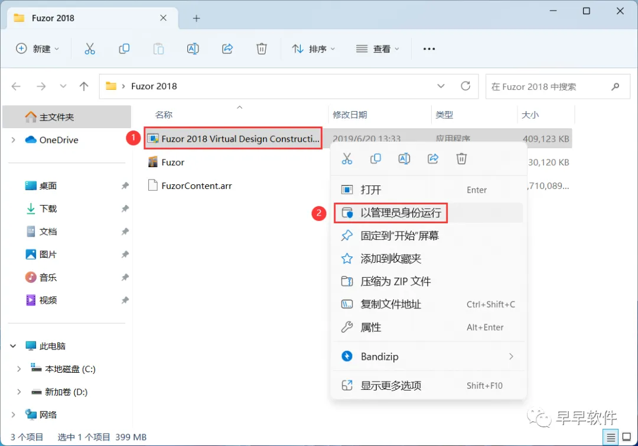Choose 打开 from the context menu

(x=428, y=190)
